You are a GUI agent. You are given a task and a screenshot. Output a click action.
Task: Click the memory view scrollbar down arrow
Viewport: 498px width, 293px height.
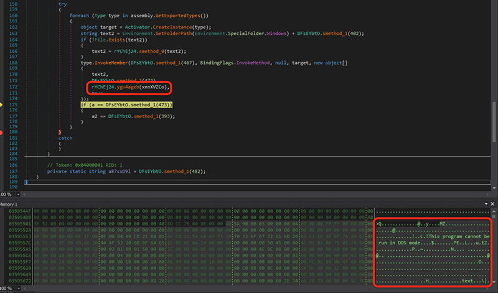click(494, 282)
